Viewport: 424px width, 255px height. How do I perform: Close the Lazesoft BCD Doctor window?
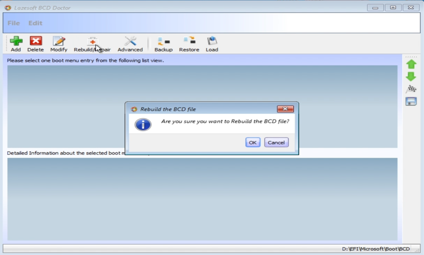411,8
